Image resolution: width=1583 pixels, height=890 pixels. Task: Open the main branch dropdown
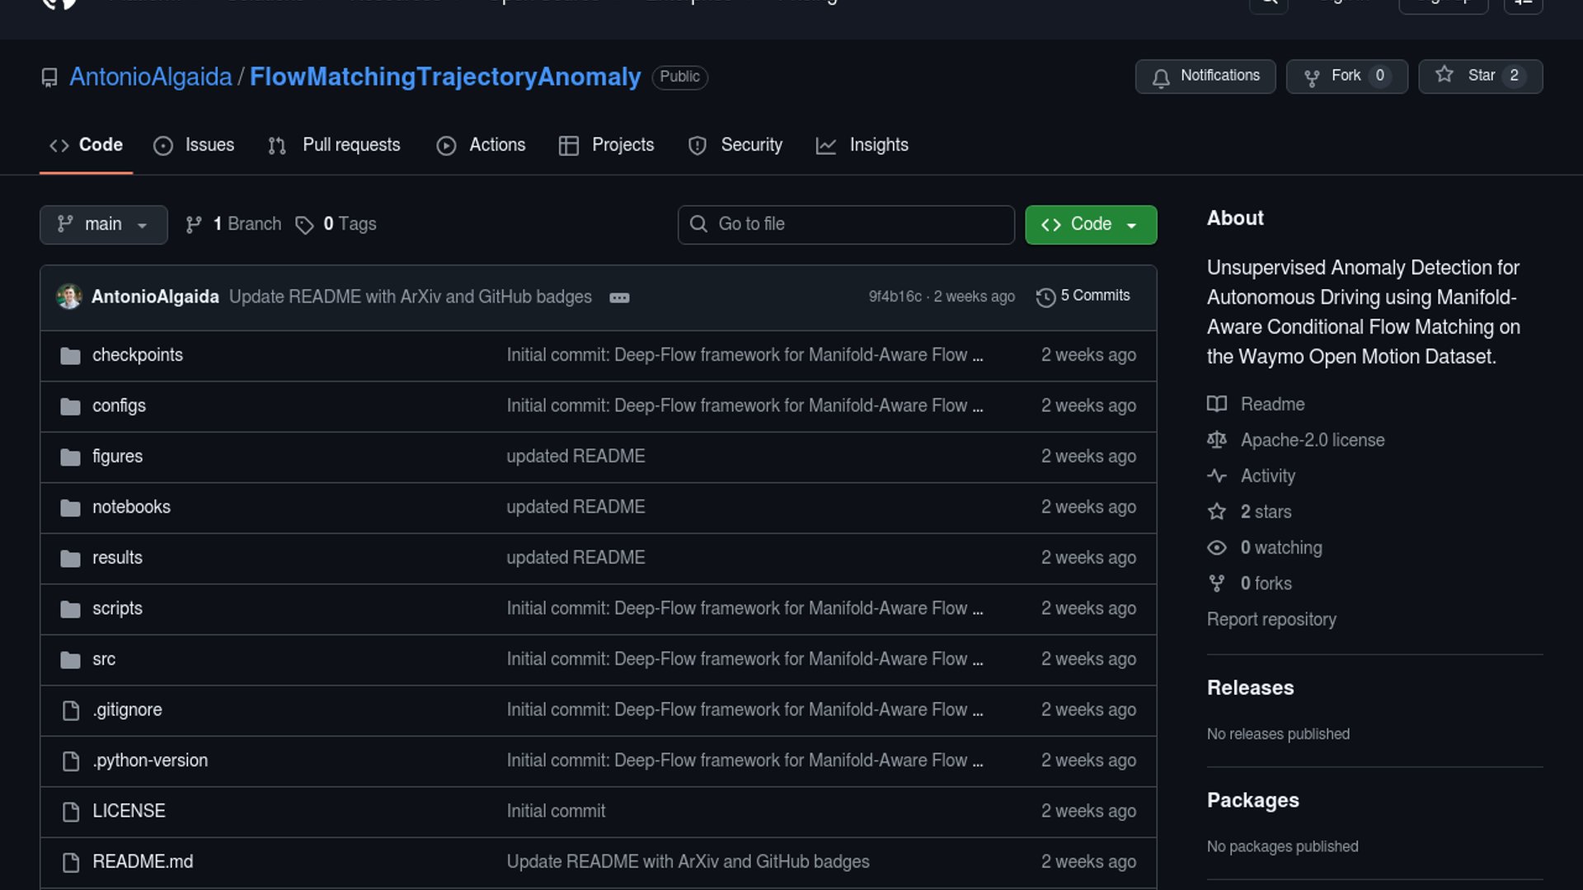click(x=103, y=224)
